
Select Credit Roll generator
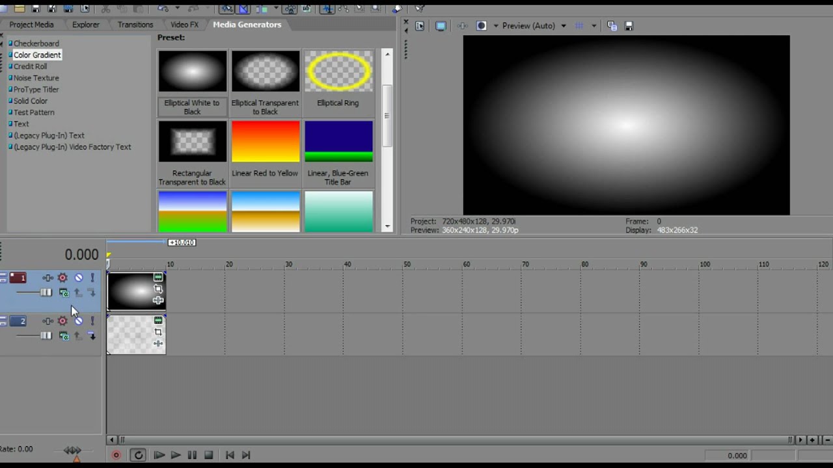coord(30,66)
